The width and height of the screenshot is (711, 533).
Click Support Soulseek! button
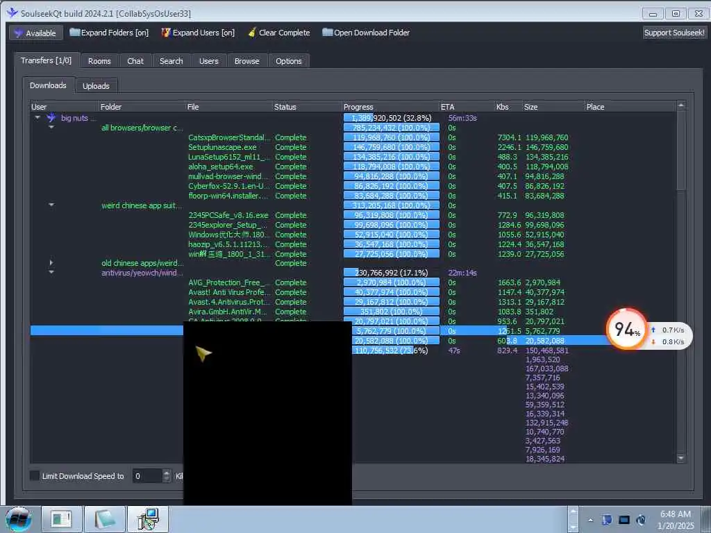[x=674, y=33]
